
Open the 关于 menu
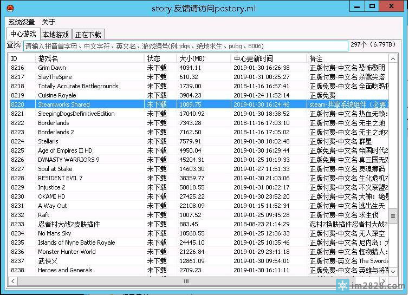click(x=49, y=22)
